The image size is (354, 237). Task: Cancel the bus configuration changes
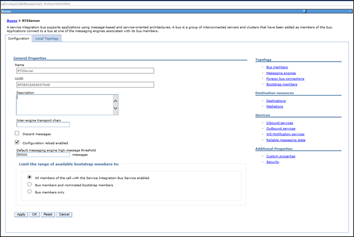point(64,214)
